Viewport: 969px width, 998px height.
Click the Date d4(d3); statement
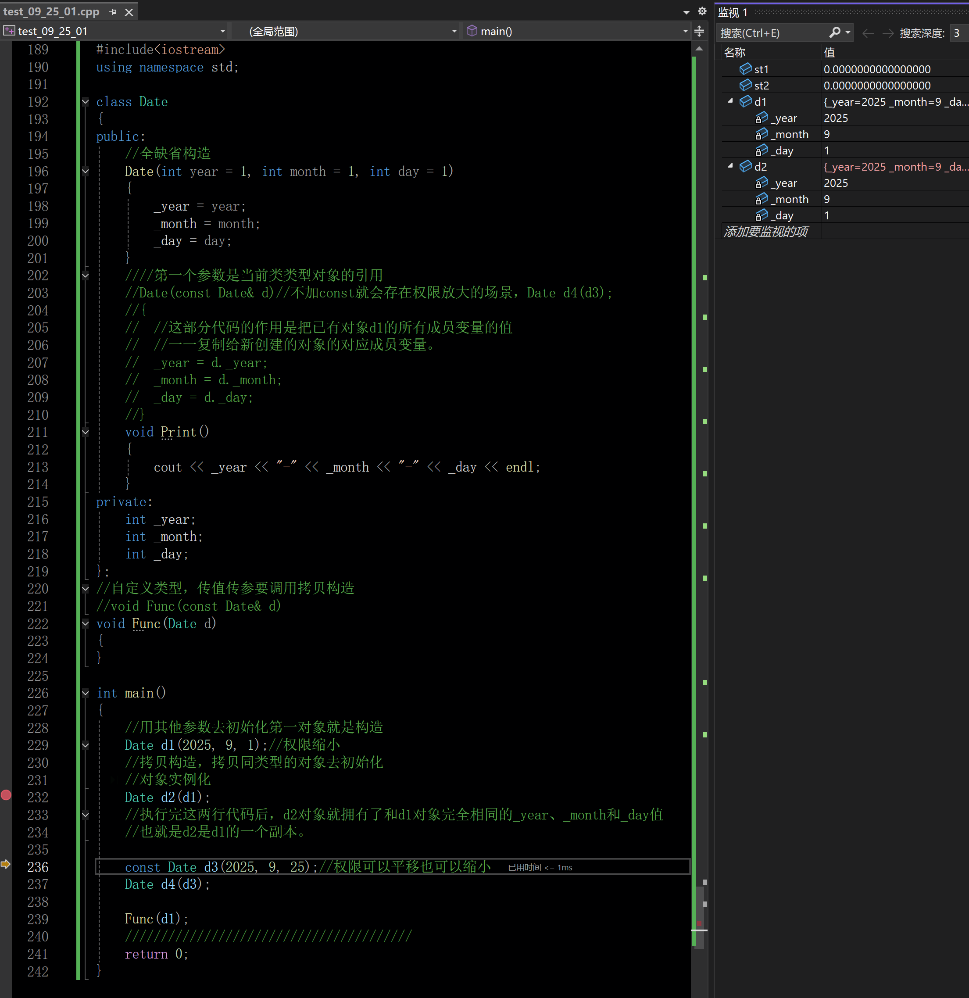pyautogui.click(x=167, y=884)
